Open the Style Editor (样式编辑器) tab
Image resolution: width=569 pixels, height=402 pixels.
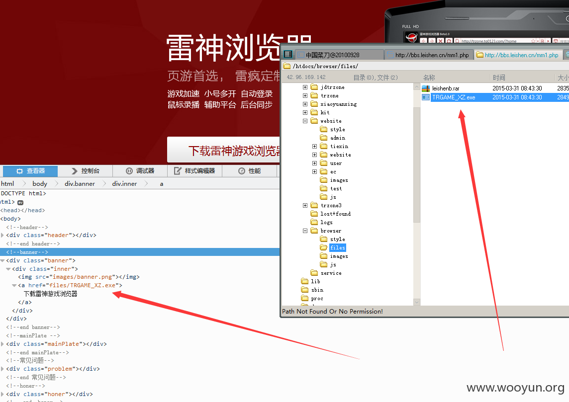pyautogui.click(x=195, y=171)
